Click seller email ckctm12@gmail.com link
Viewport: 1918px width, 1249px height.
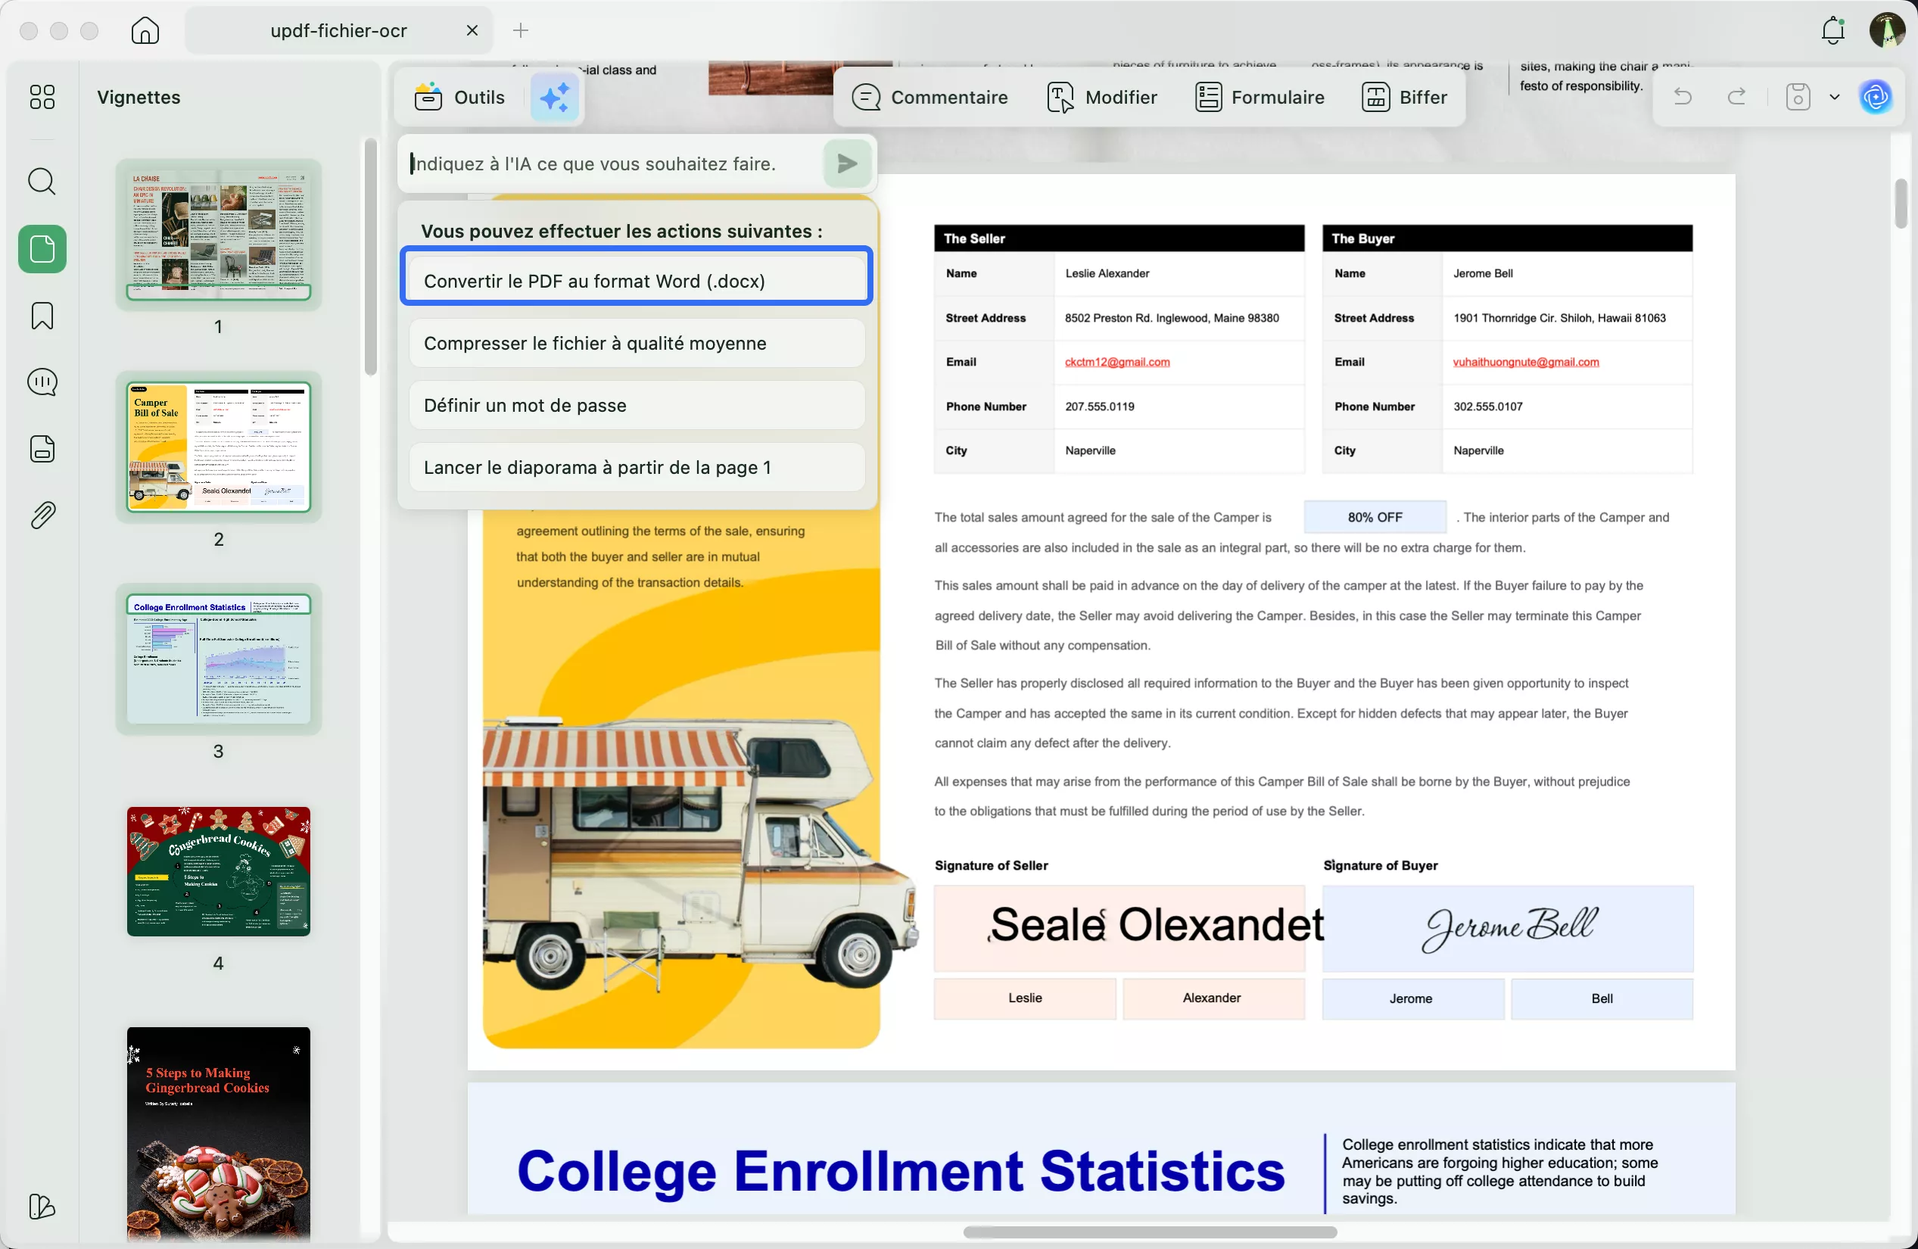point(1117,362)
